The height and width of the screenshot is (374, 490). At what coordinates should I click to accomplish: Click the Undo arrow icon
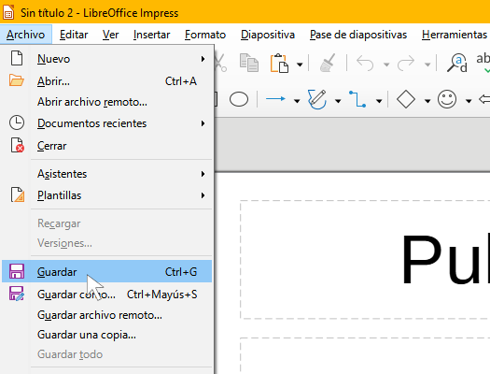(365, 64)
